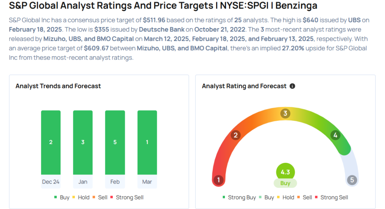Toggle the Buy legend in Analyst Trends

point(62,197)
